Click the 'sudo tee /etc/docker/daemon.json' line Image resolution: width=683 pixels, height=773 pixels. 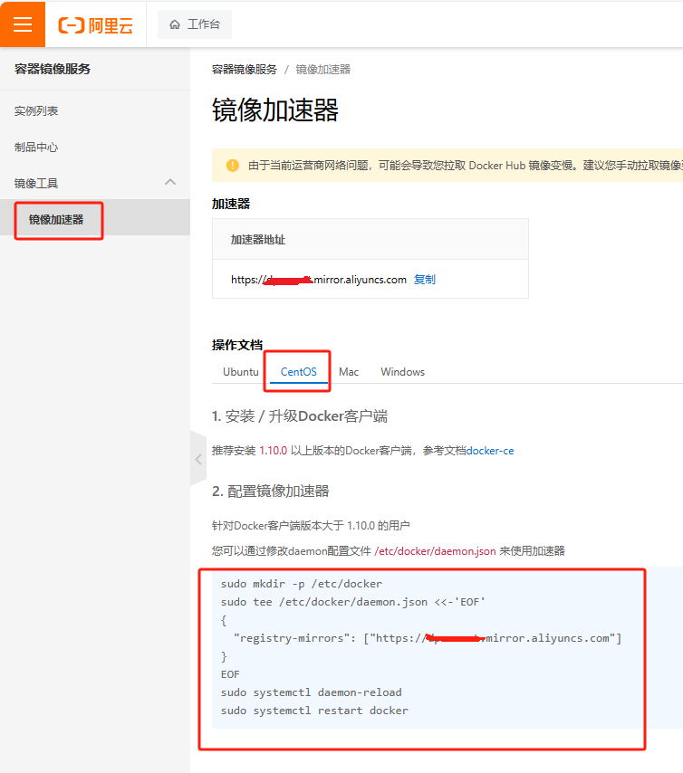click(x=353, y=602)
